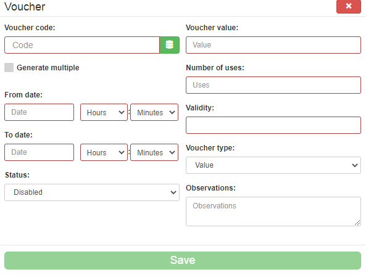Click the To date Date field
Screen dimensions: 366x275
tap(40, 152)
